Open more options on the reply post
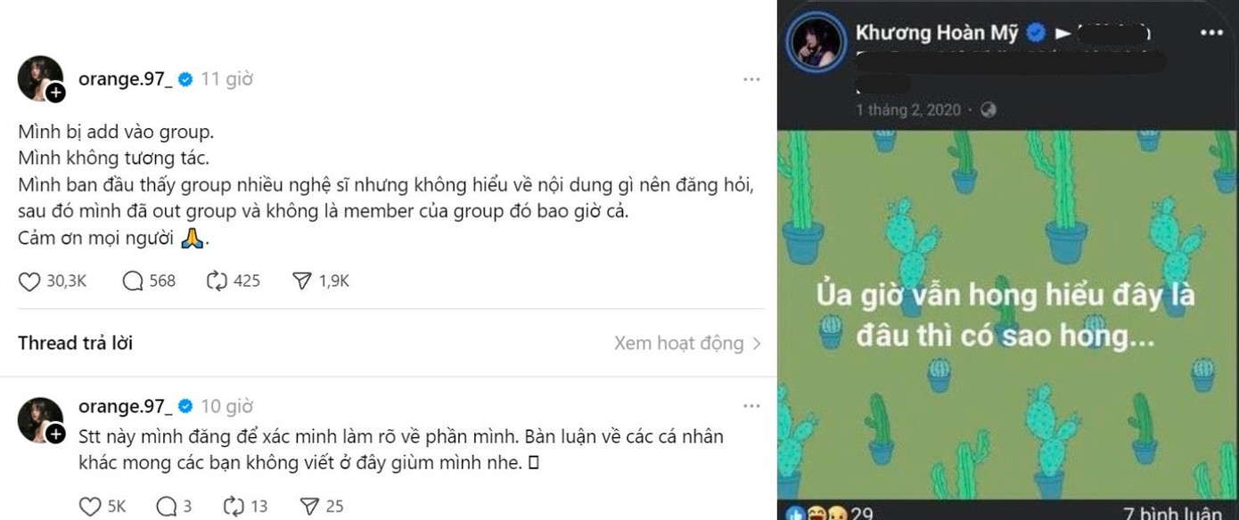Viewport: 1239px width, 520px height. 751,407
